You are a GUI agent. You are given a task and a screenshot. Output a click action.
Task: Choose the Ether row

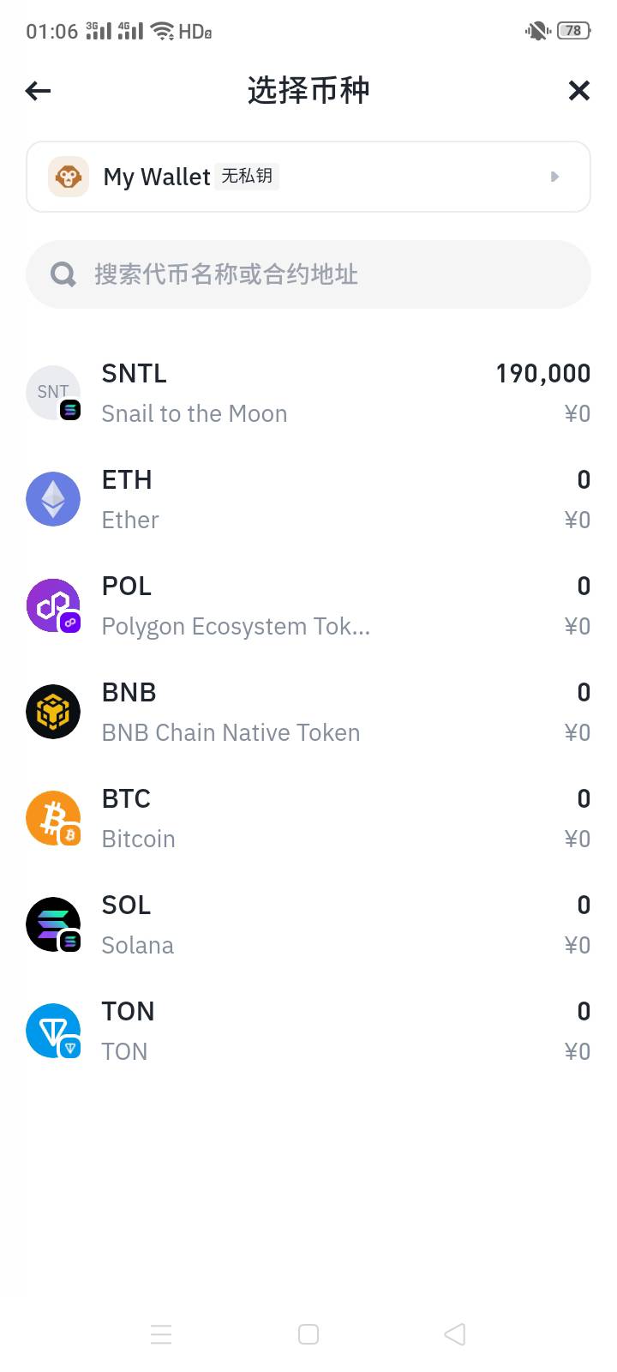[x=308, y=499]
